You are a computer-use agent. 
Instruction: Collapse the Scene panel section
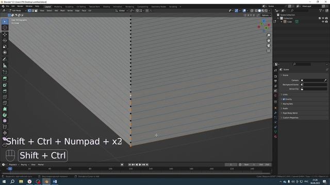point(285,75)
